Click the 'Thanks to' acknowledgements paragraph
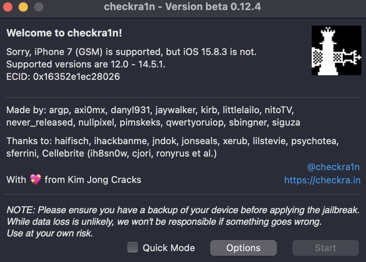The height and width of the screenshot is (262, 366). [x=173, y=147]
